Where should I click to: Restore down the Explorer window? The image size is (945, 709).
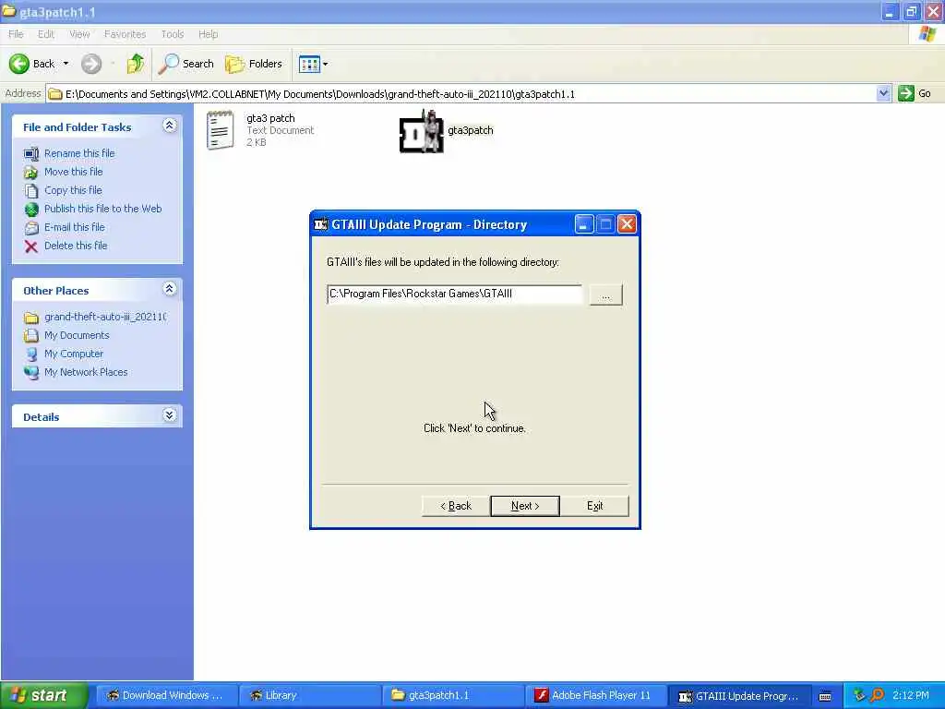911,11
